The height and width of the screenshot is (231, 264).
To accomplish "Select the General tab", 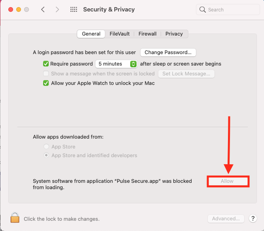I will [91, 34].
